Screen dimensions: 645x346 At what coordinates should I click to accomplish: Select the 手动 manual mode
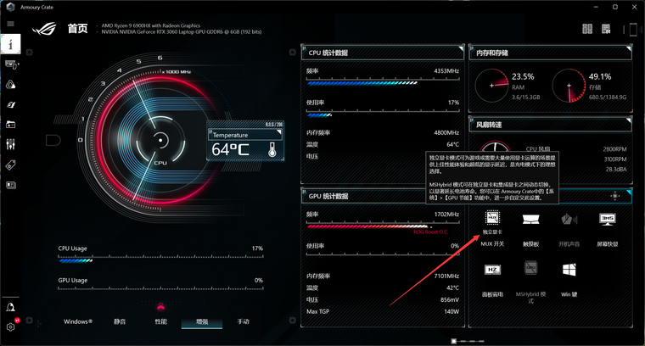[x=243, y=321]
